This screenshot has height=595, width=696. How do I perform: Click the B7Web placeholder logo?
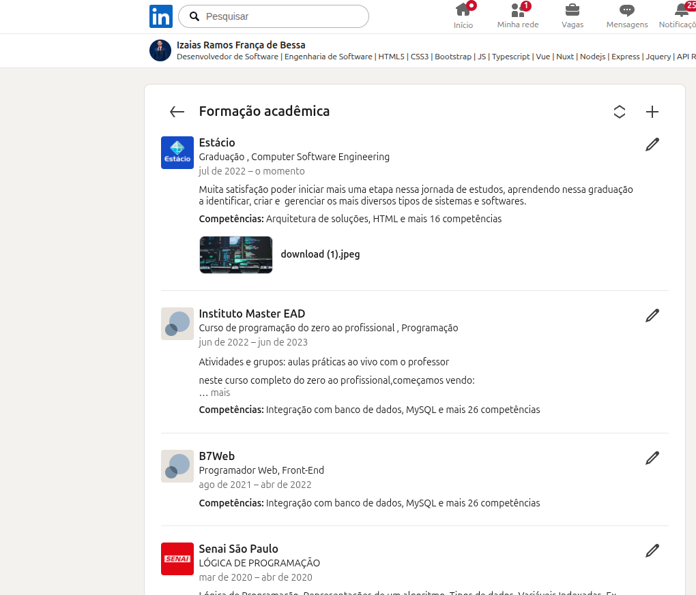[x=177, y=466]
